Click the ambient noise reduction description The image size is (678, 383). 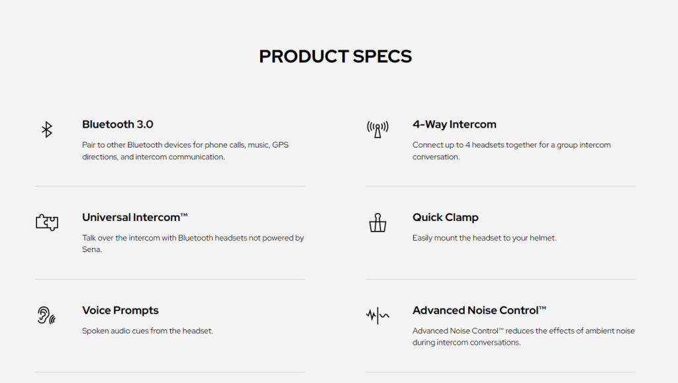(523, 337)
